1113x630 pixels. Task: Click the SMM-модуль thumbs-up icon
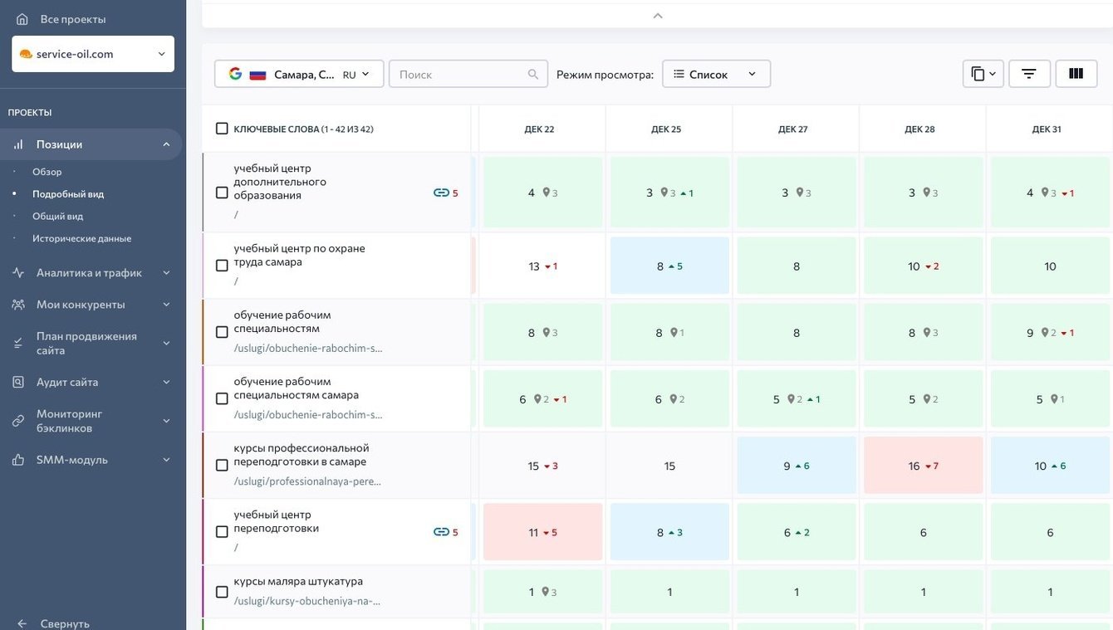point(18,460)
